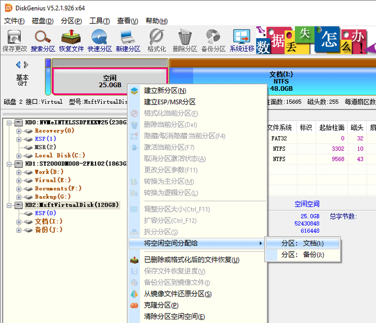
Task: Choose 已删除或格式化后的文件恢复(U) entry
Action: click(x=198, y=260)
